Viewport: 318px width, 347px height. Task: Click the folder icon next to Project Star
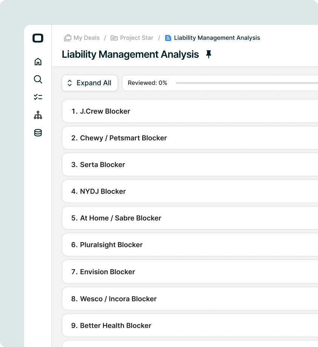pyautogui.click(x=114, y=38)
